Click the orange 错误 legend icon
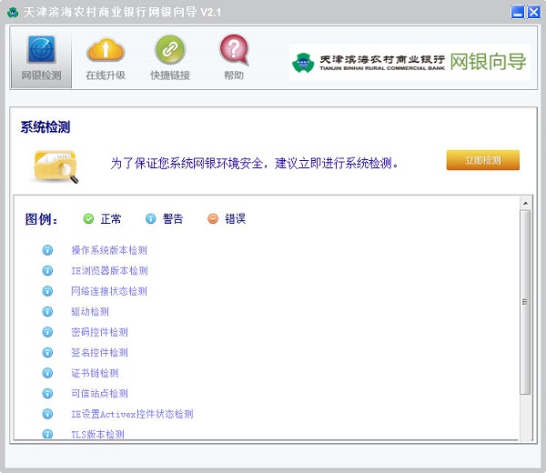The height and width of the screenshot is (473, 546). pyautogui.click(x=213, y=218)
